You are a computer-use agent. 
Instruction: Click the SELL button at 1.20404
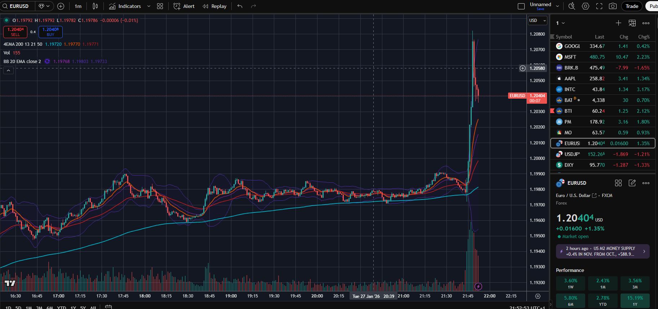coord(15,32)
